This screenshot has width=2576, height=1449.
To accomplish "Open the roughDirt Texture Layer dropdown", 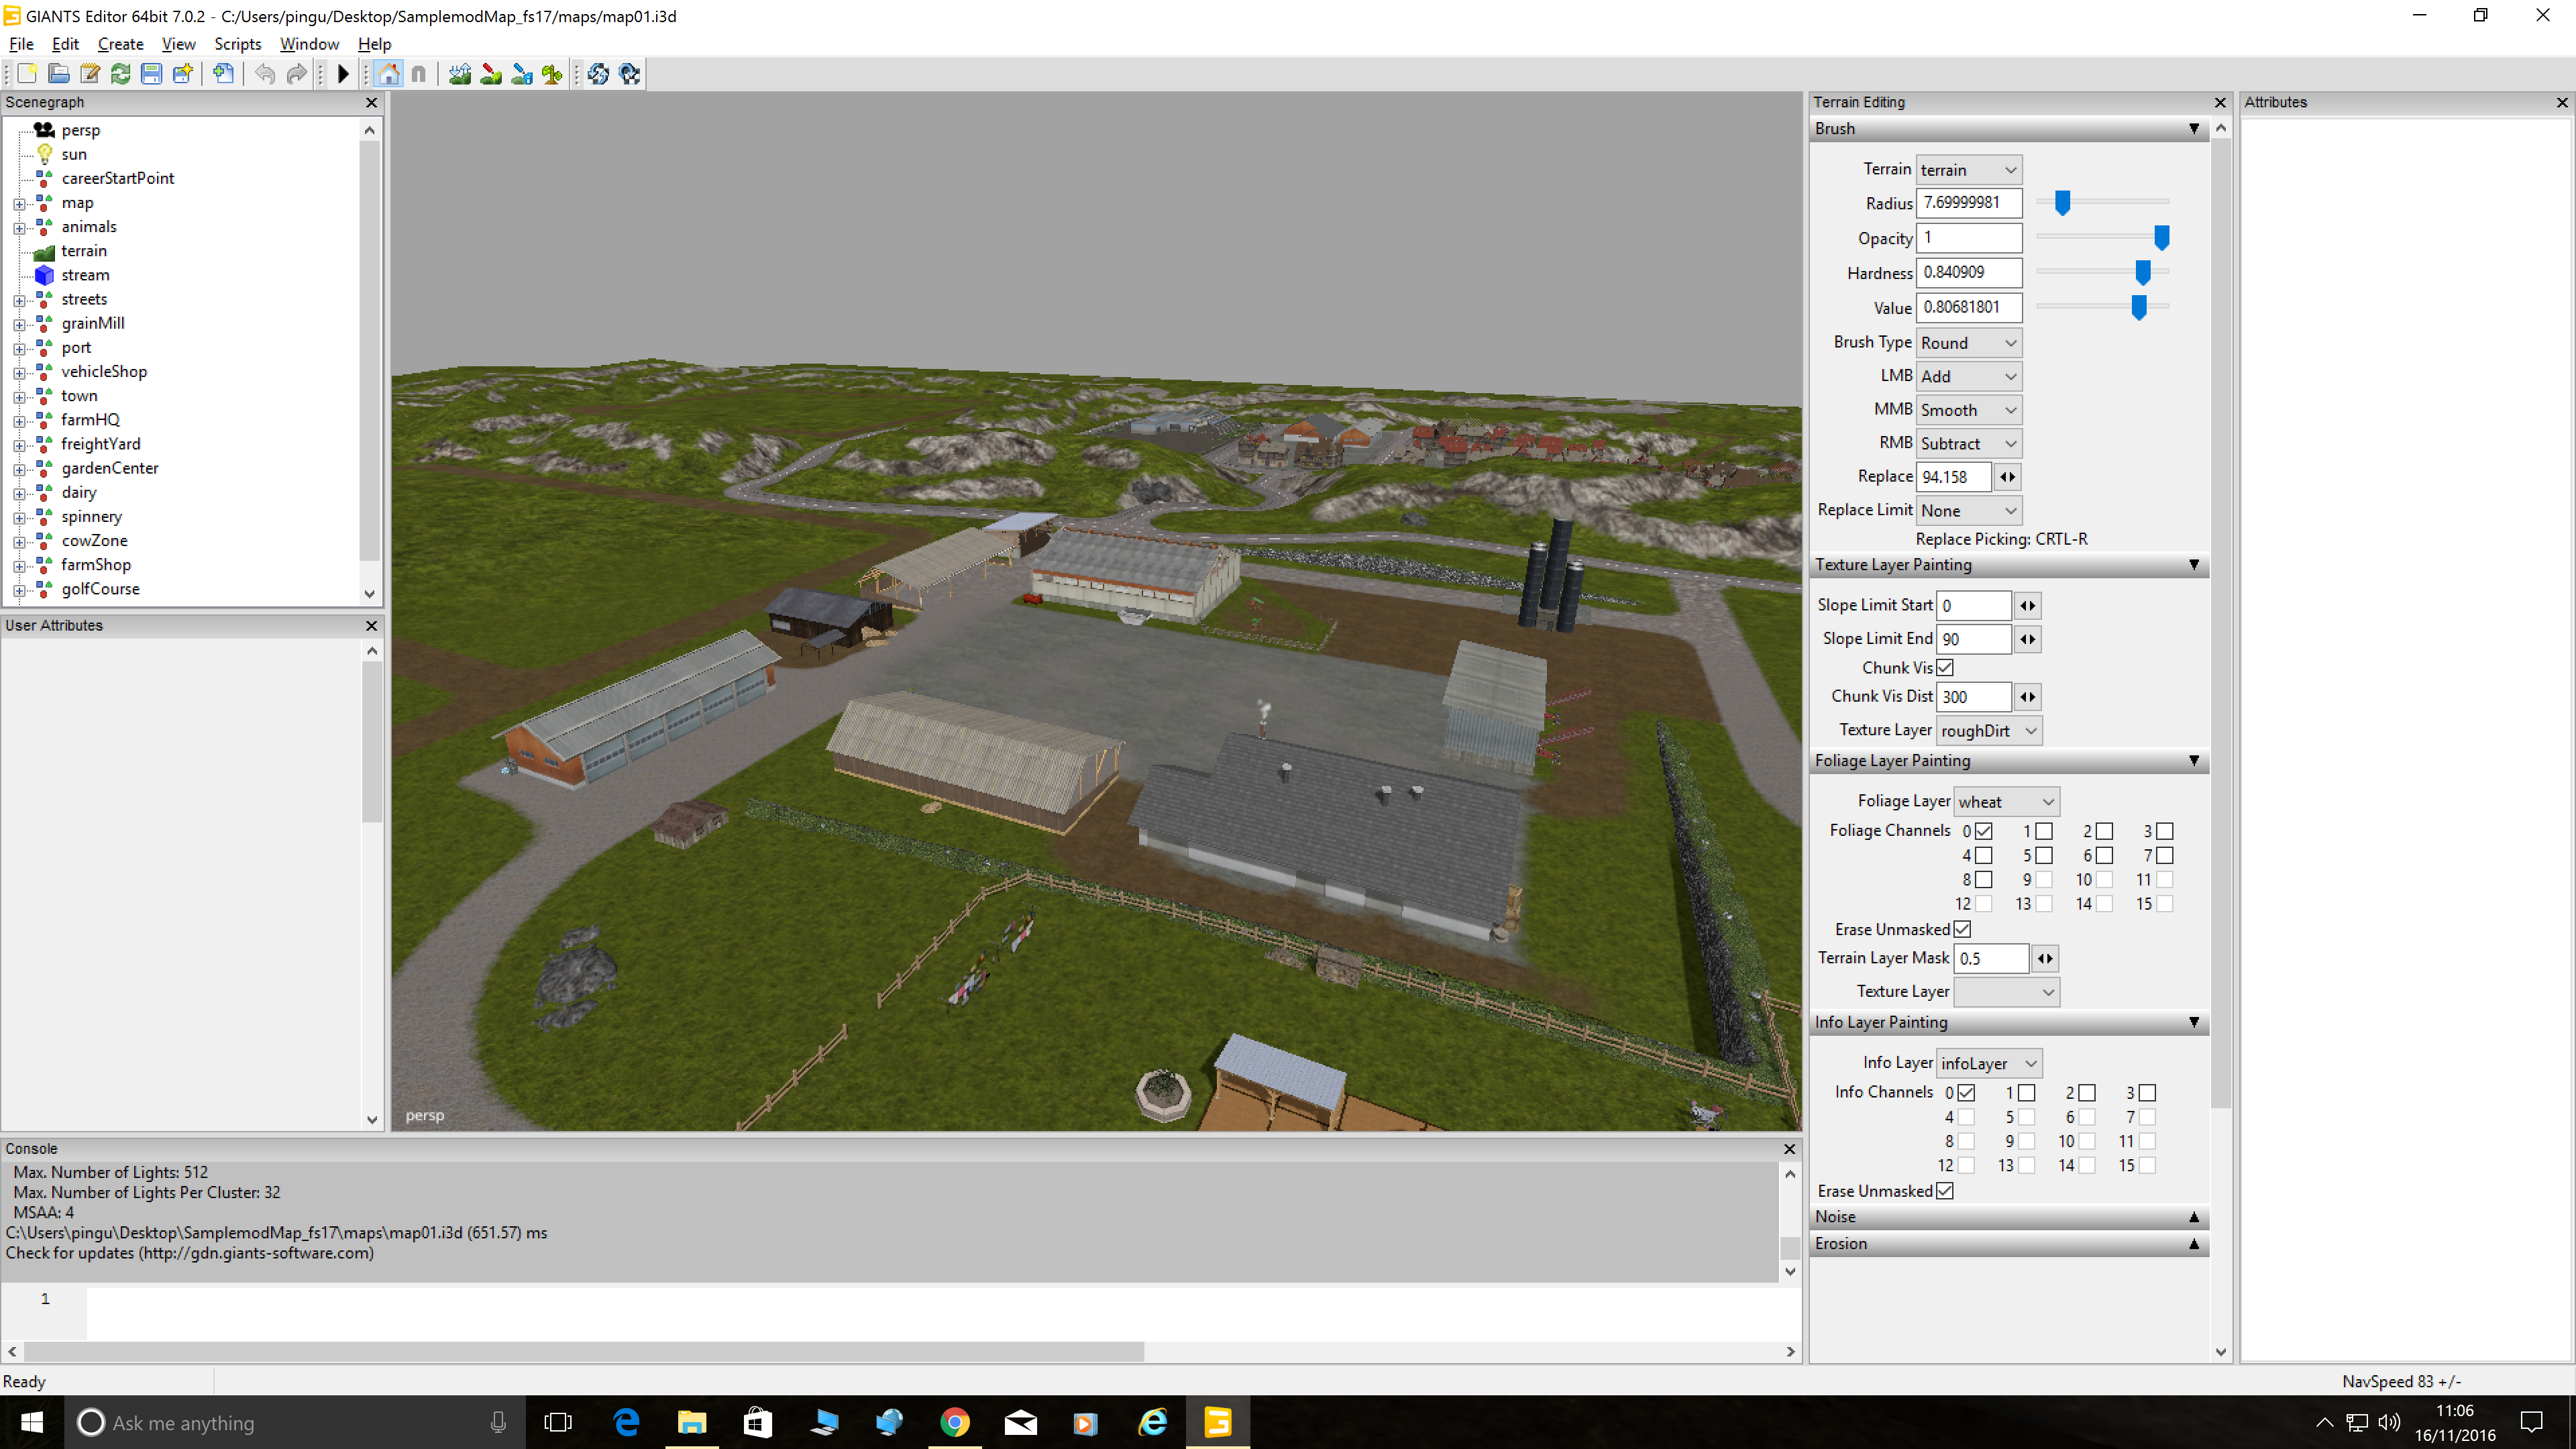I will pos(1989,730).
